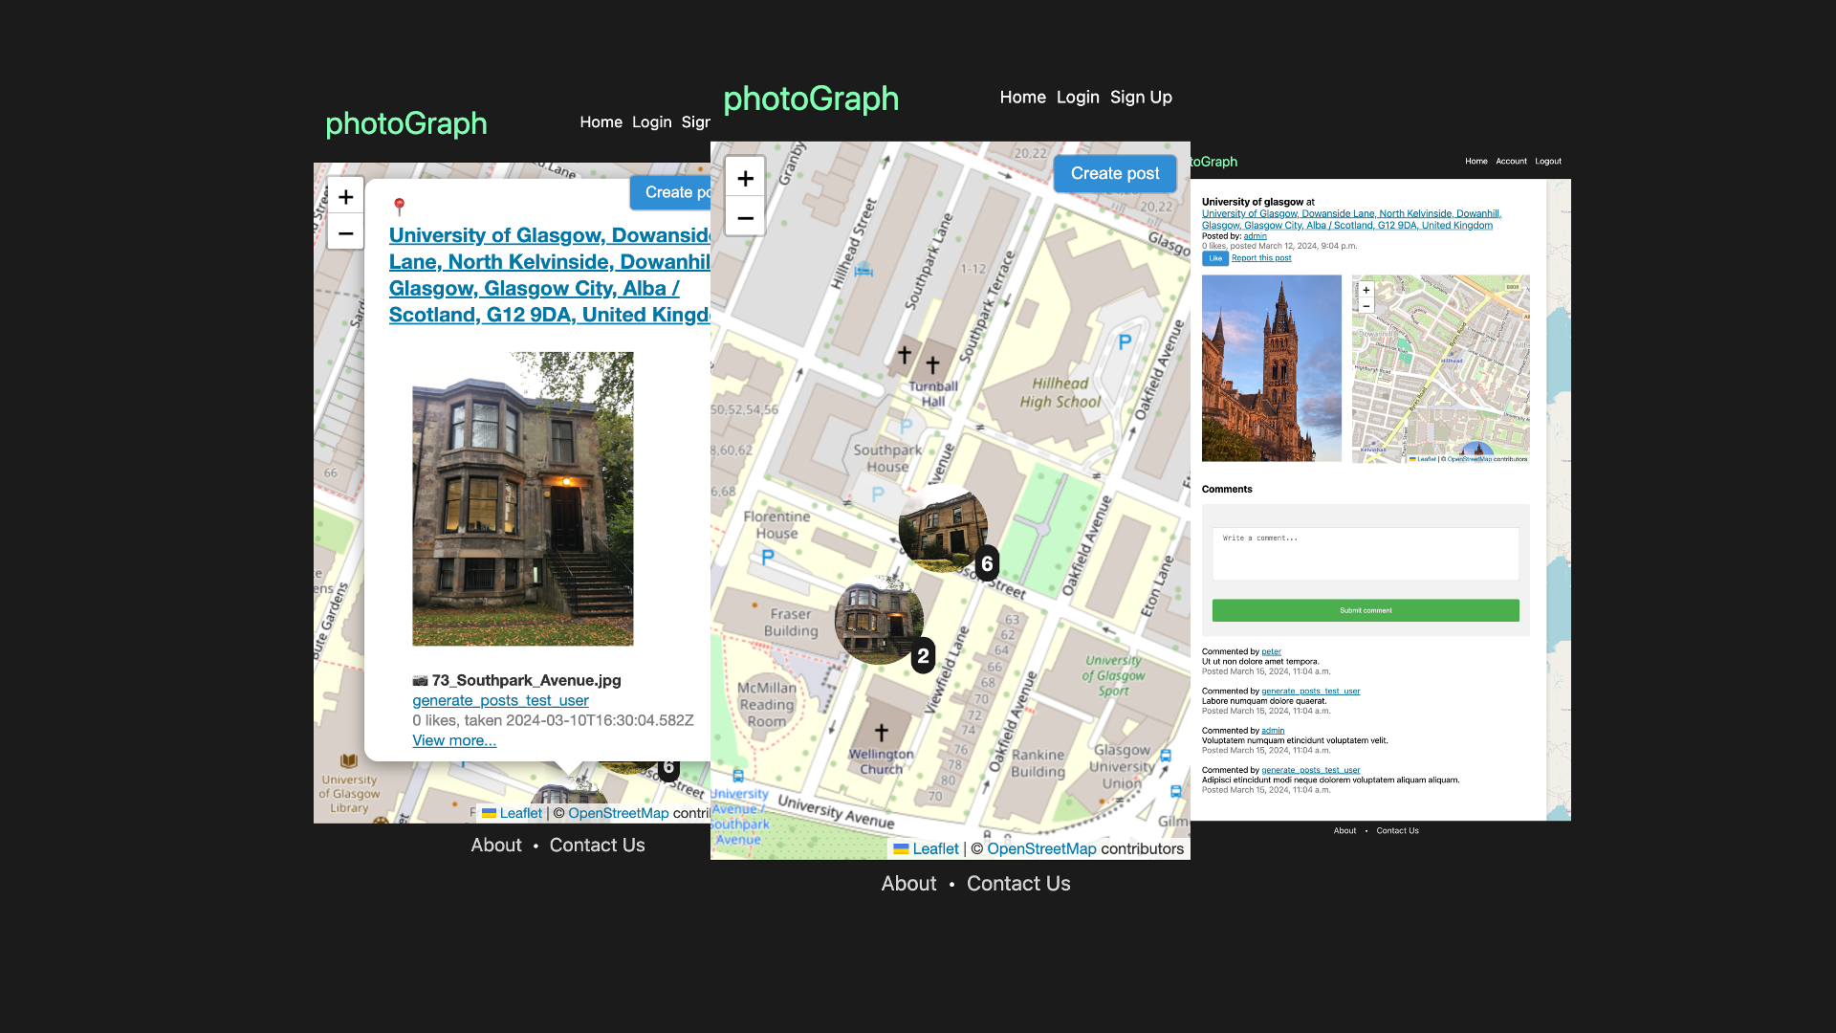Click View more... in the map popup
The width and height of the screenshot is (1836, 1033).
click(x=454, y=740)
